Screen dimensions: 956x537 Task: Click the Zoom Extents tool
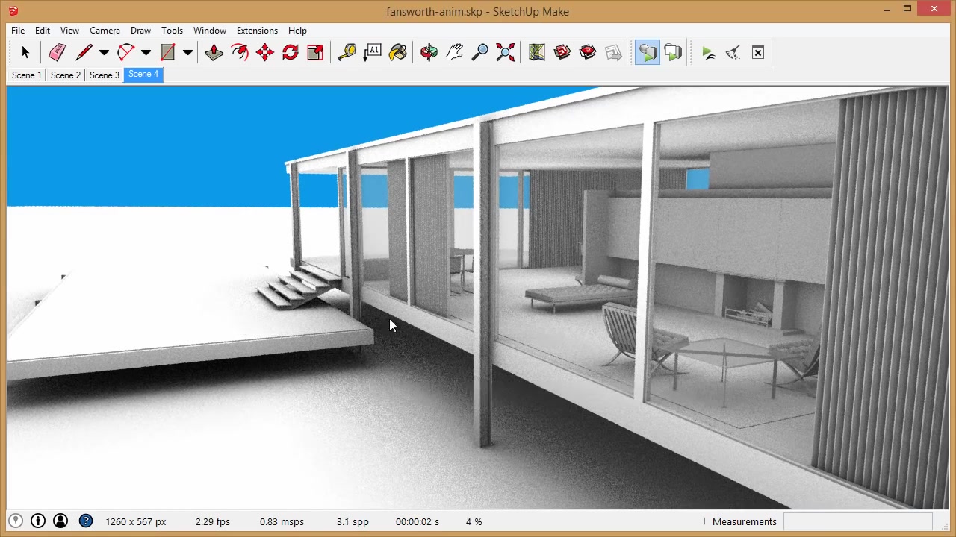[x=506, y=52]
